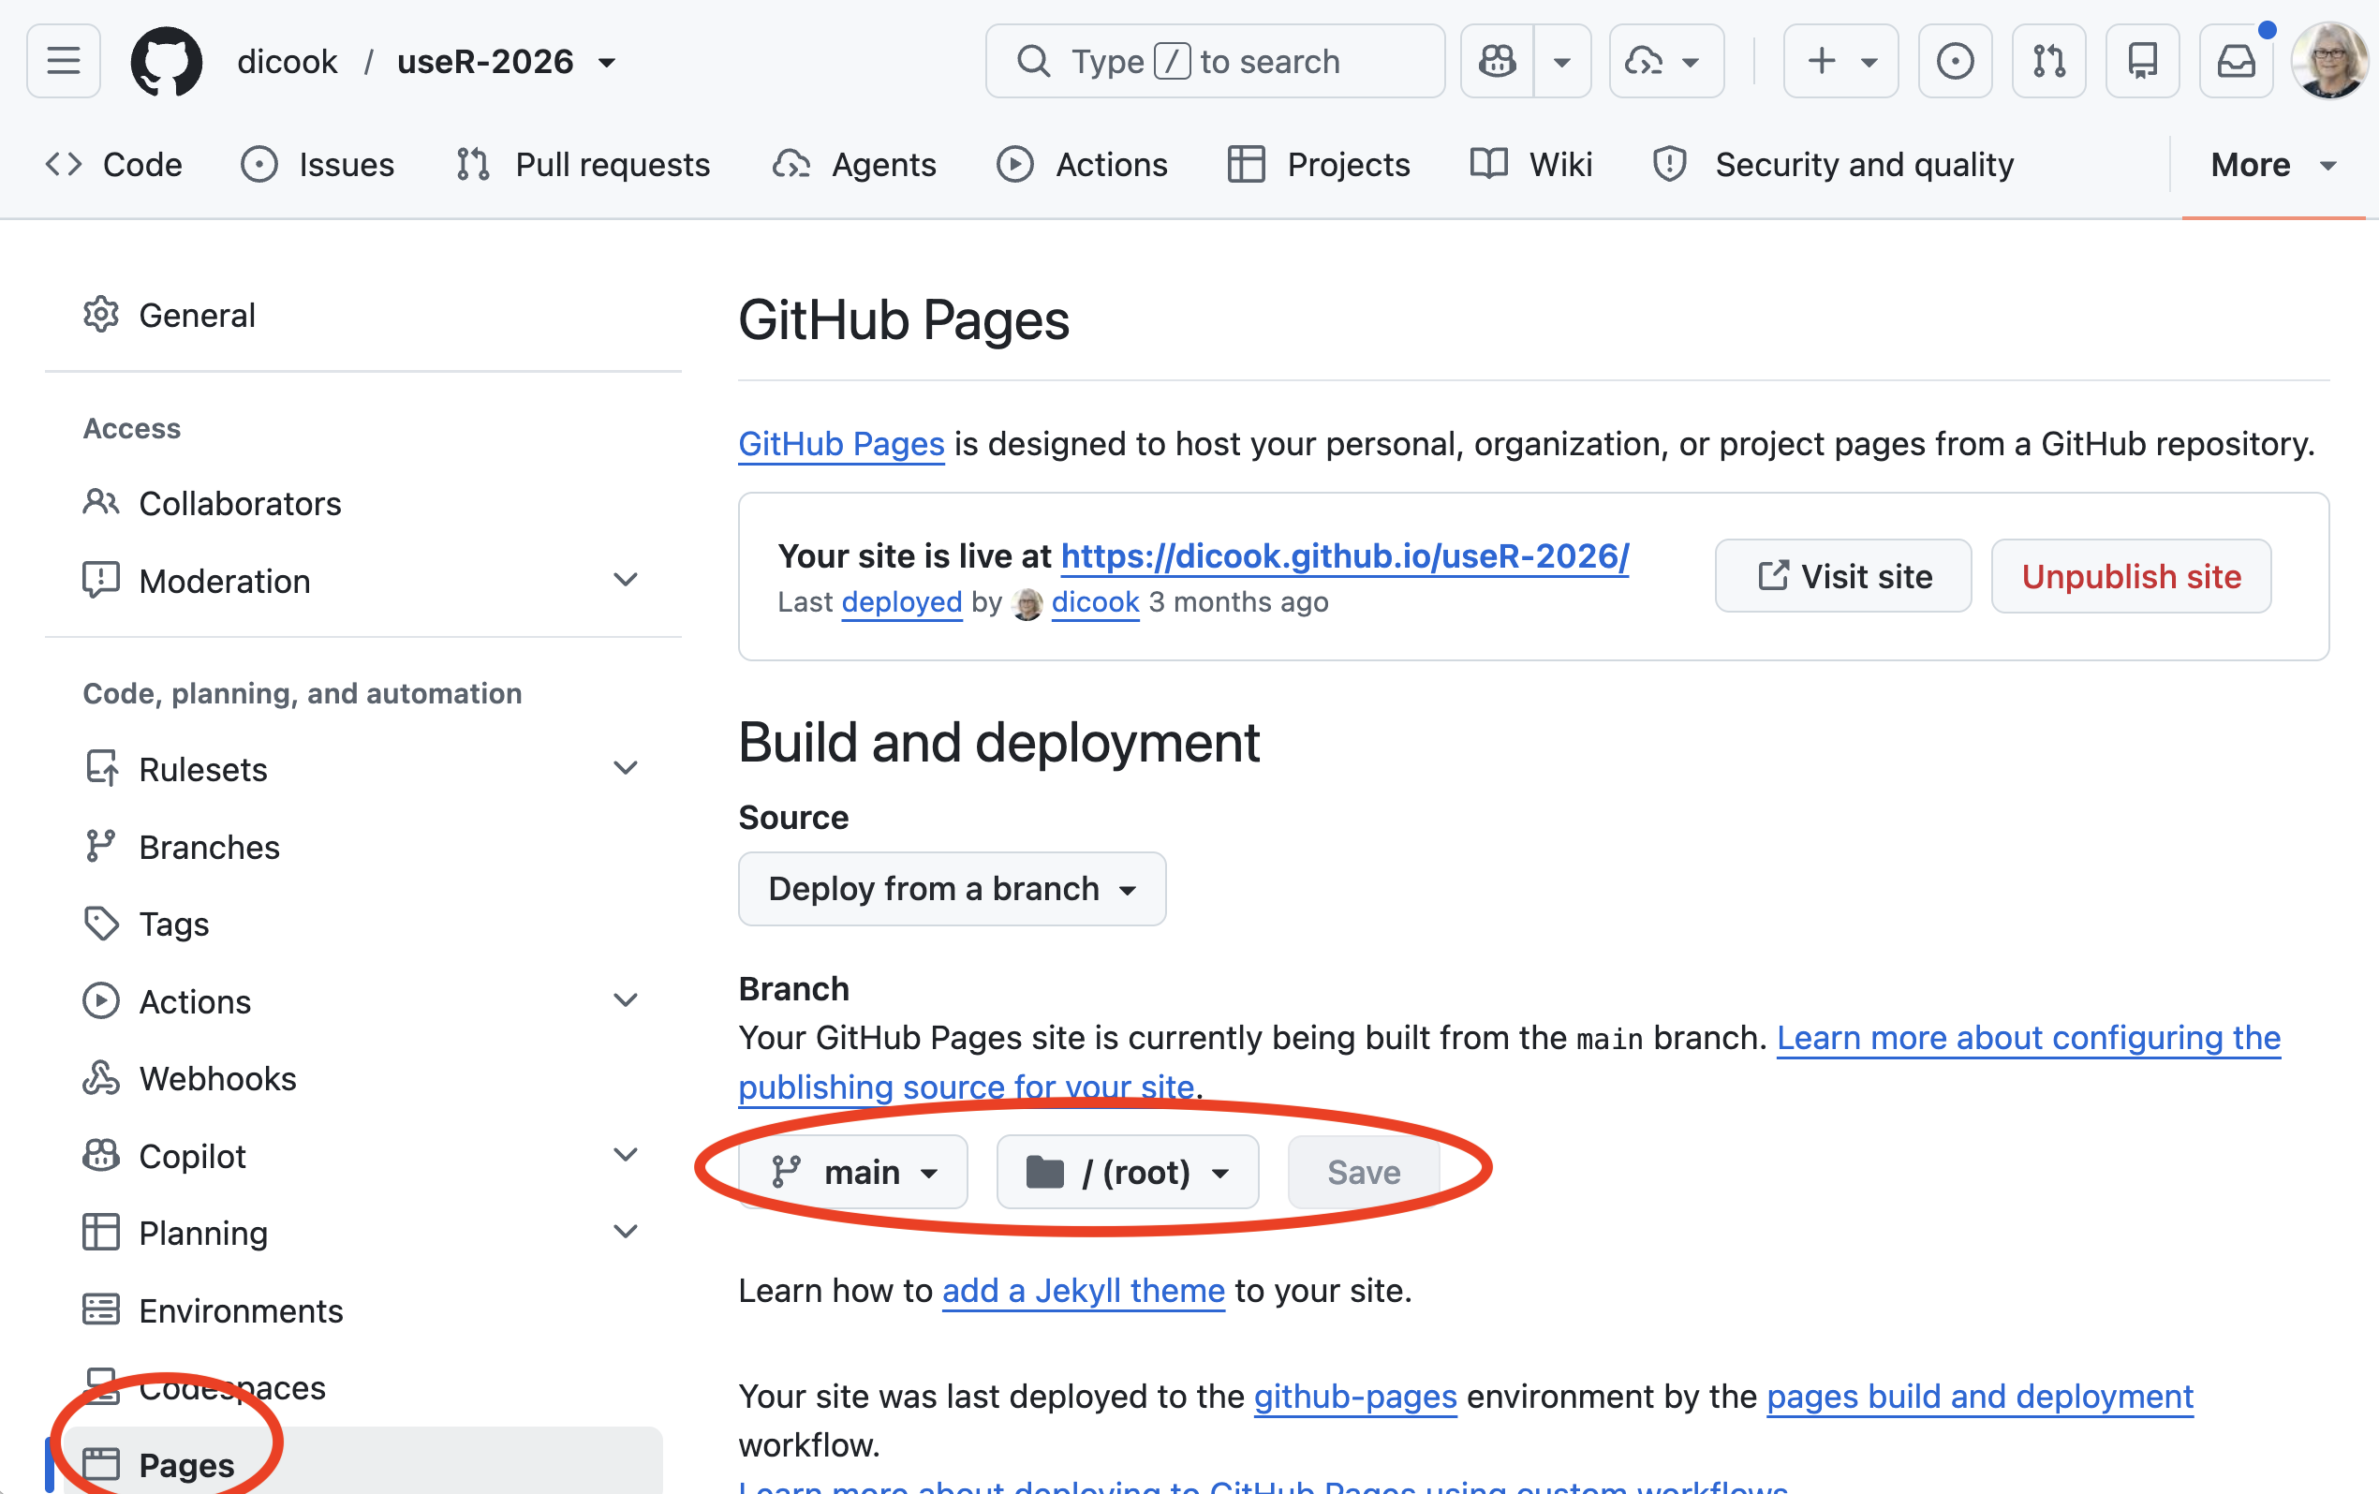Screen dimensions: 2379x1494
Task: Switch to the Issues tab
Action: pyautogui.click(x=318, y=164)
